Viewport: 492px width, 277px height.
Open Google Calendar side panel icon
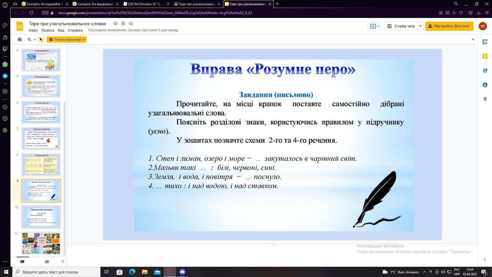coord(485,42)
